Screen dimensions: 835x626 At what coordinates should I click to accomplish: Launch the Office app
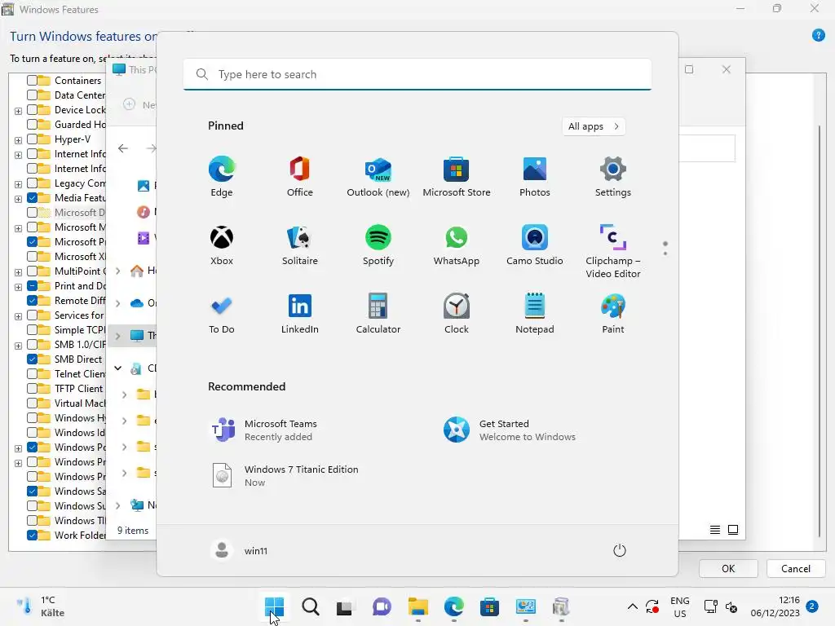[x=300, y=177]
